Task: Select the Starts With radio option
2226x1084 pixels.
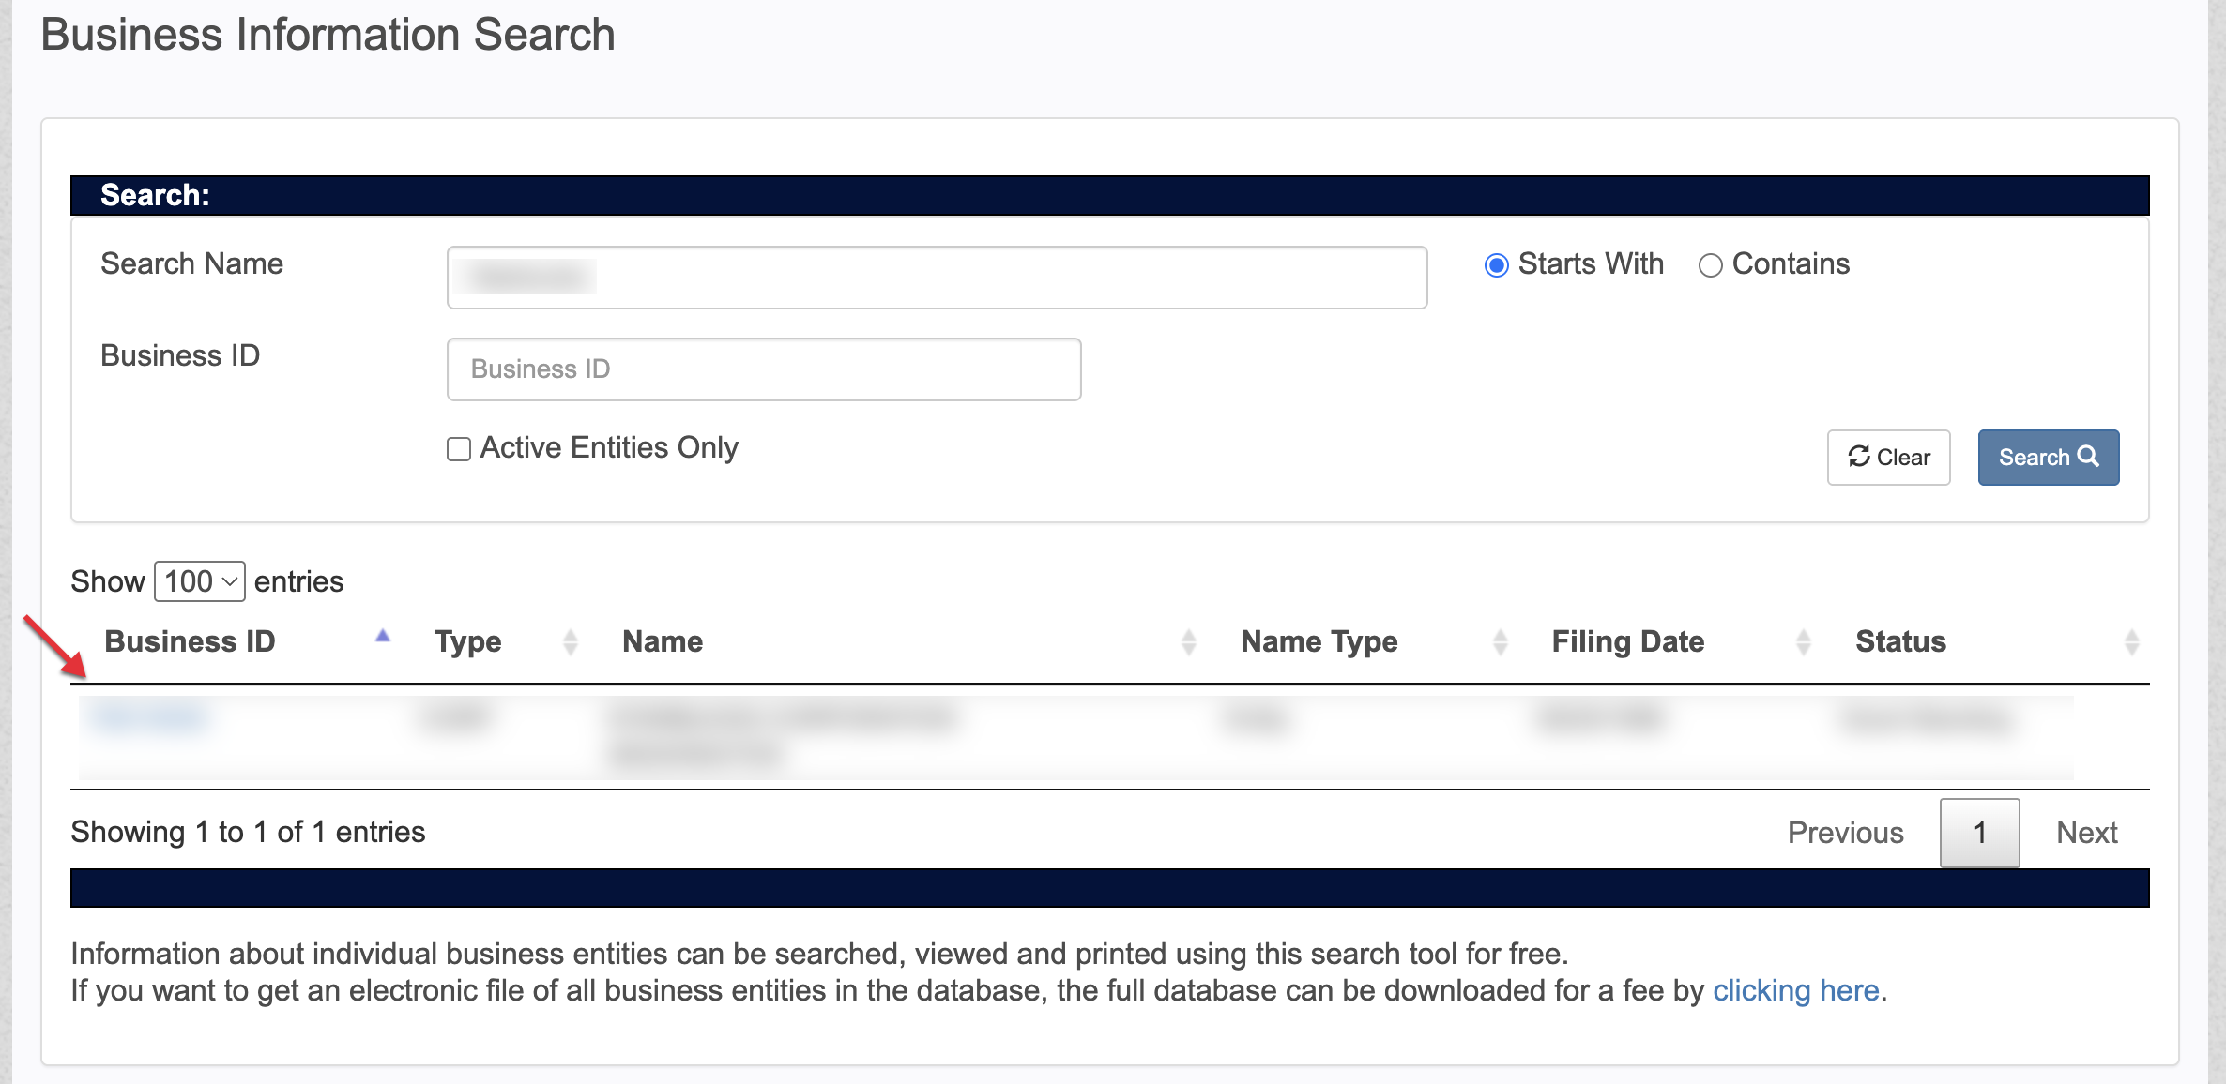Action: [x=1497, y=265]
